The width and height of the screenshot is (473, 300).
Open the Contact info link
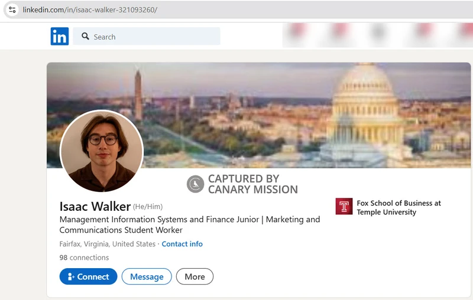182,244
